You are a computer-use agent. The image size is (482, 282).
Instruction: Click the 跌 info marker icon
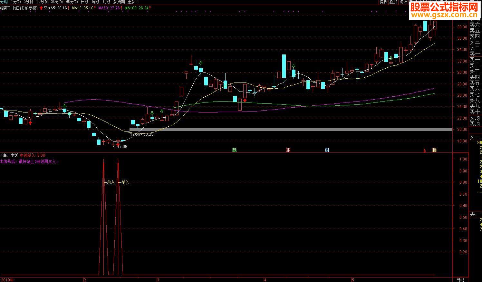click(235, 150)
